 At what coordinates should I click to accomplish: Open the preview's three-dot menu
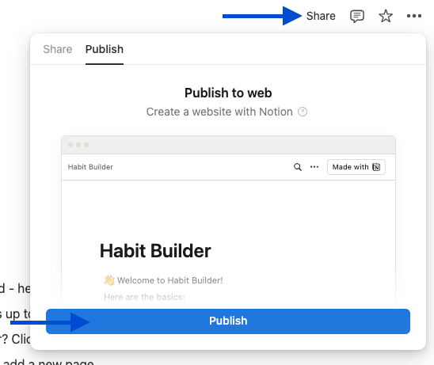(314, 167)
